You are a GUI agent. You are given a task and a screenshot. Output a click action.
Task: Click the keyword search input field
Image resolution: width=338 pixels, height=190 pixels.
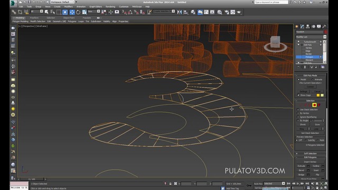(271, 2)
